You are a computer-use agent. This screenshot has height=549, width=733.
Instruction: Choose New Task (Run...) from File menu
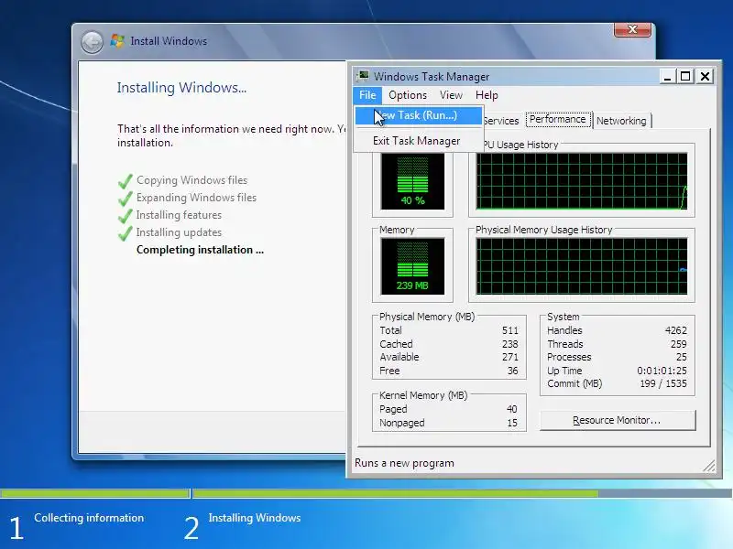tap(419, 115)
